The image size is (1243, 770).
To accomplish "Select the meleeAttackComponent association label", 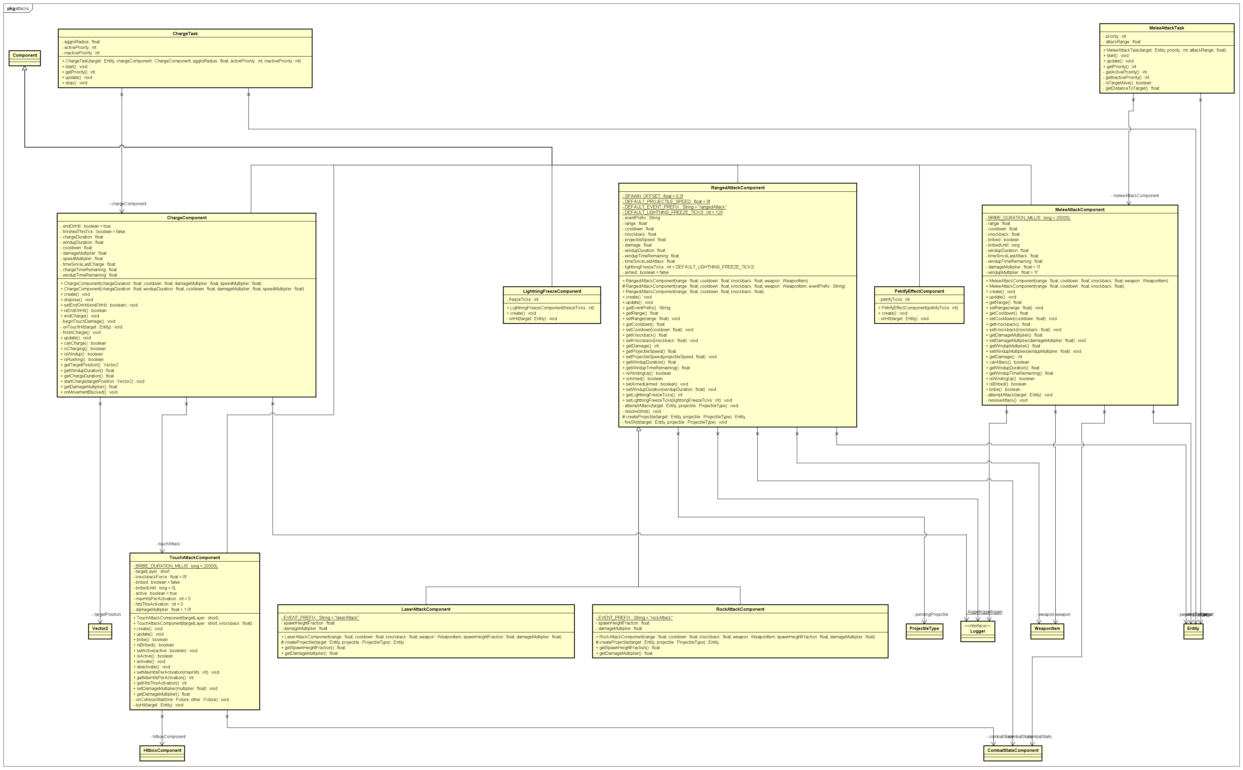I will click(x=1135, y=195).
